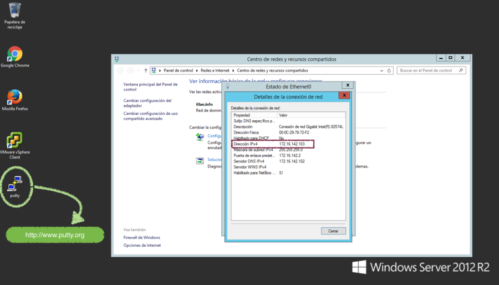Click the search magnifier in Panel de control
Viewport: 499px width, 285px height.
[x=461, y=71]
